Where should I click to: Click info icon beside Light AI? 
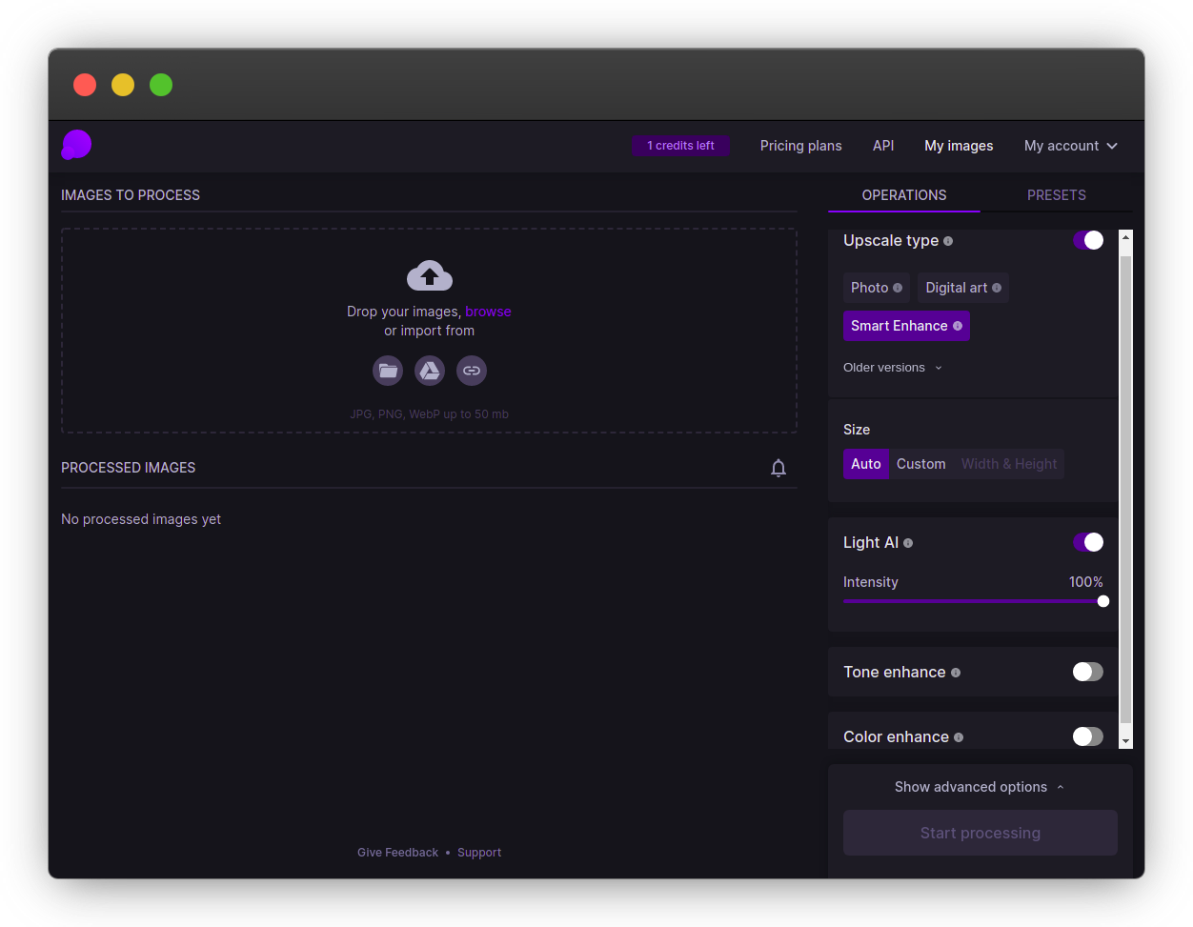pos(908,543)
